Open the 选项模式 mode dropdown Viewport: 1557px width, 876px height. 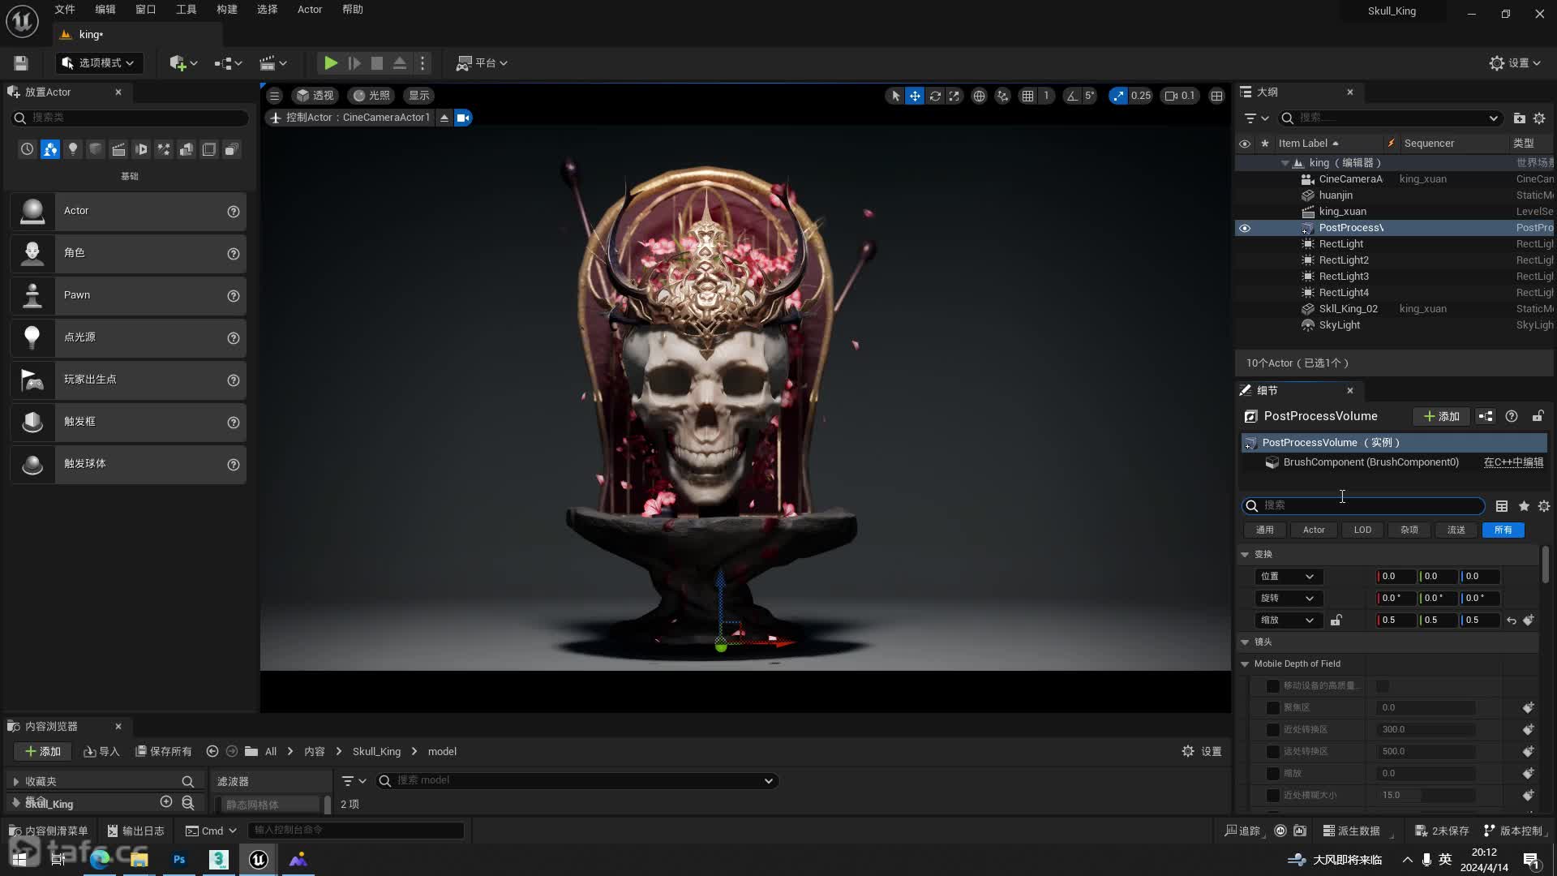[x=98, y=62]
